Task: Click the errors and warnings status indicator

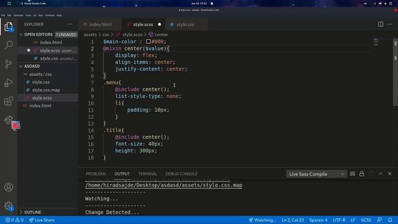Action: (x=14, y=220)
